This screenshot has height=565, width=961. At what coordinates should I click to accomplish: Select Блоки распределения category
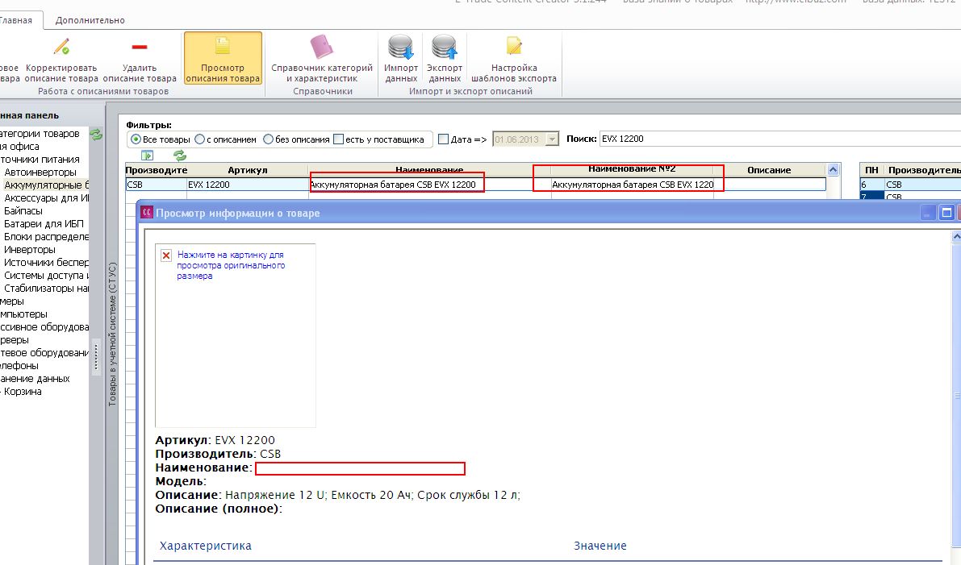(x=47, y=237)
